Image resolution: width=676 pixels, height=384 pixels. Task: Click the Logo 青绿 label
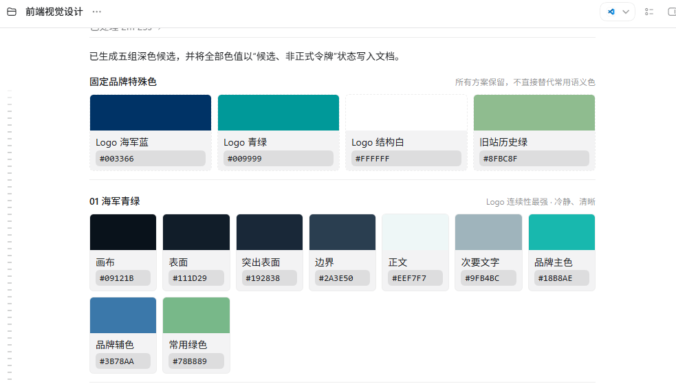(246, 142)
